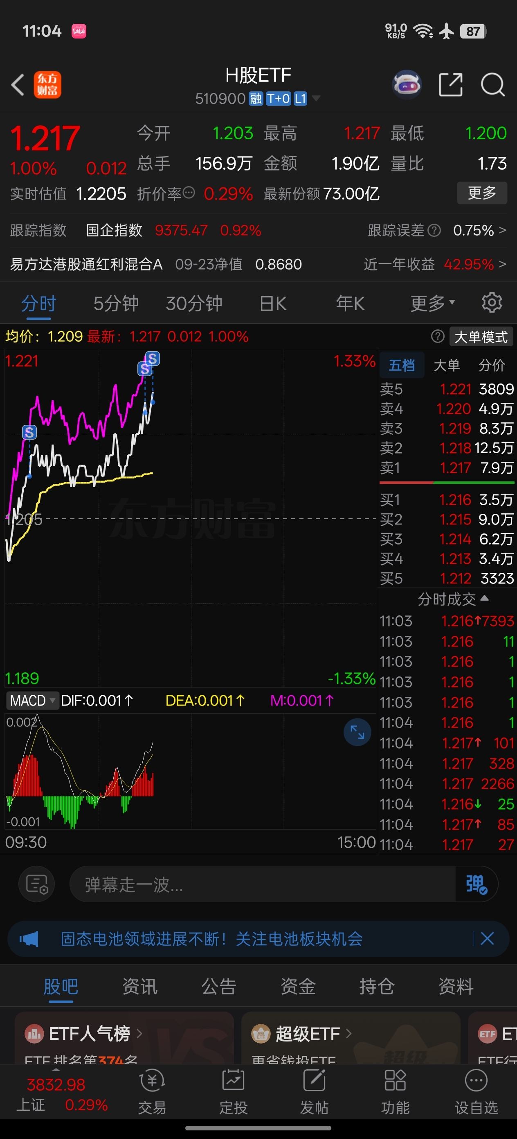Switch to 大单 tab in order panel
Viewport: 517px width, 1139px height.
pos(446,365)
